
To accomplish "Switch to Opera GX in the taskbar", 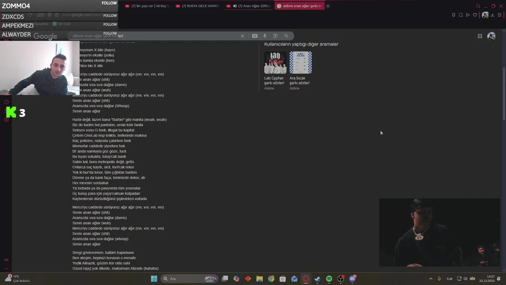I will tap(306, 279).
